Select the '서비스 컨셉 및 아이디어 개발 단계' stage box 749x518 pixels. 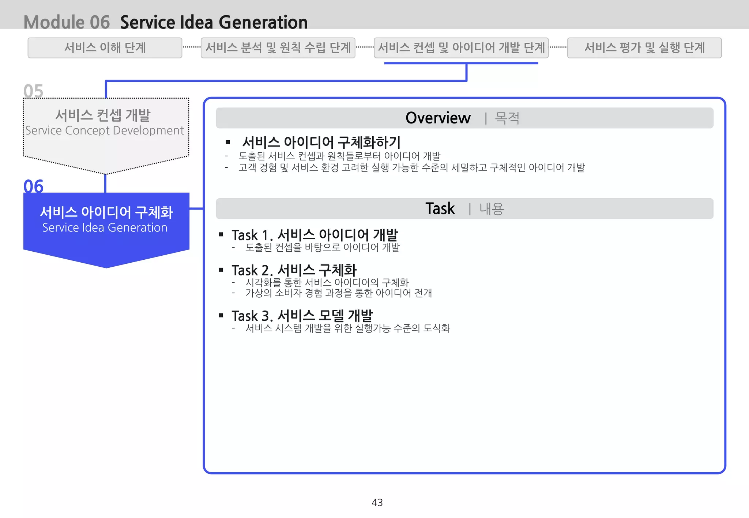coord(461,48)
